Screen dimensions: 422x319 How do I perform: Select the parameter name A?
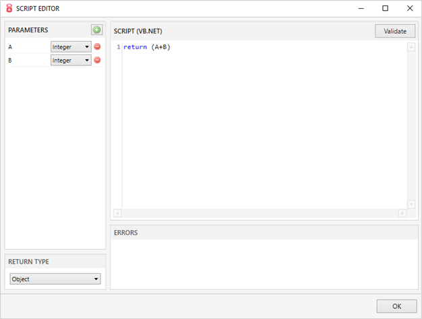tap(10, 47)
